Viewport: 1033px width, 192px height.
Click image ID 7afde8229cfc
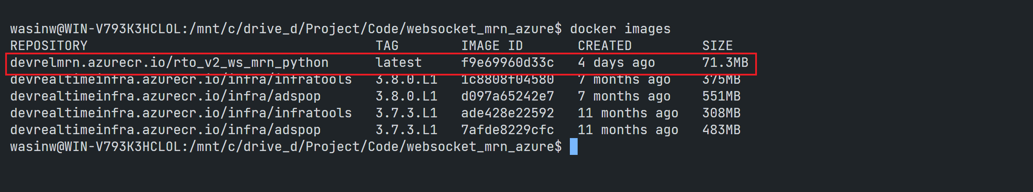[508, 130]
